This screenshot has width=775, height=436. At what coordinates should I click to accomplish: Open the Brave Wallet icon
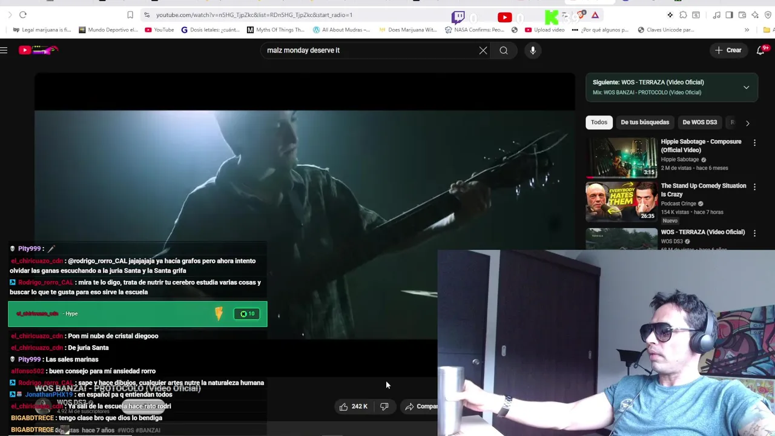pyautogui.click(x=742, y=15)
